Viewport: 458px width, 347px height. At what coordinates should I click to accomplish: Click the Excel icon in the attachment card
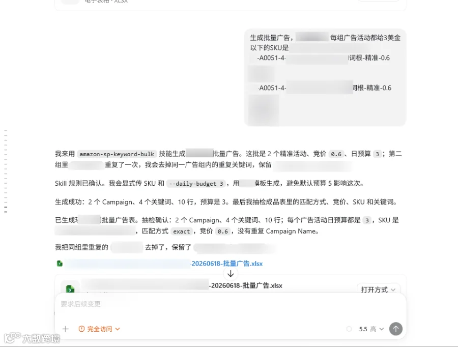pyautogui.click(x=70, y=288)
